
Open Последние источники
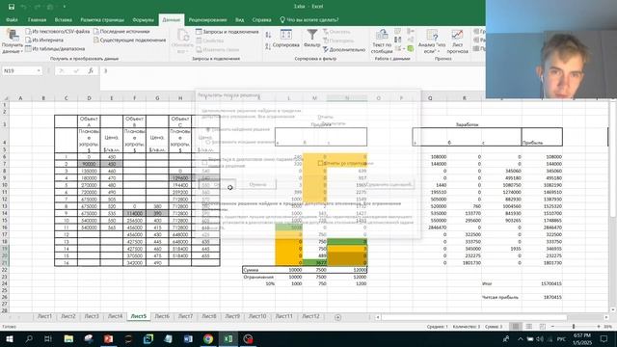tap(121, 31)
